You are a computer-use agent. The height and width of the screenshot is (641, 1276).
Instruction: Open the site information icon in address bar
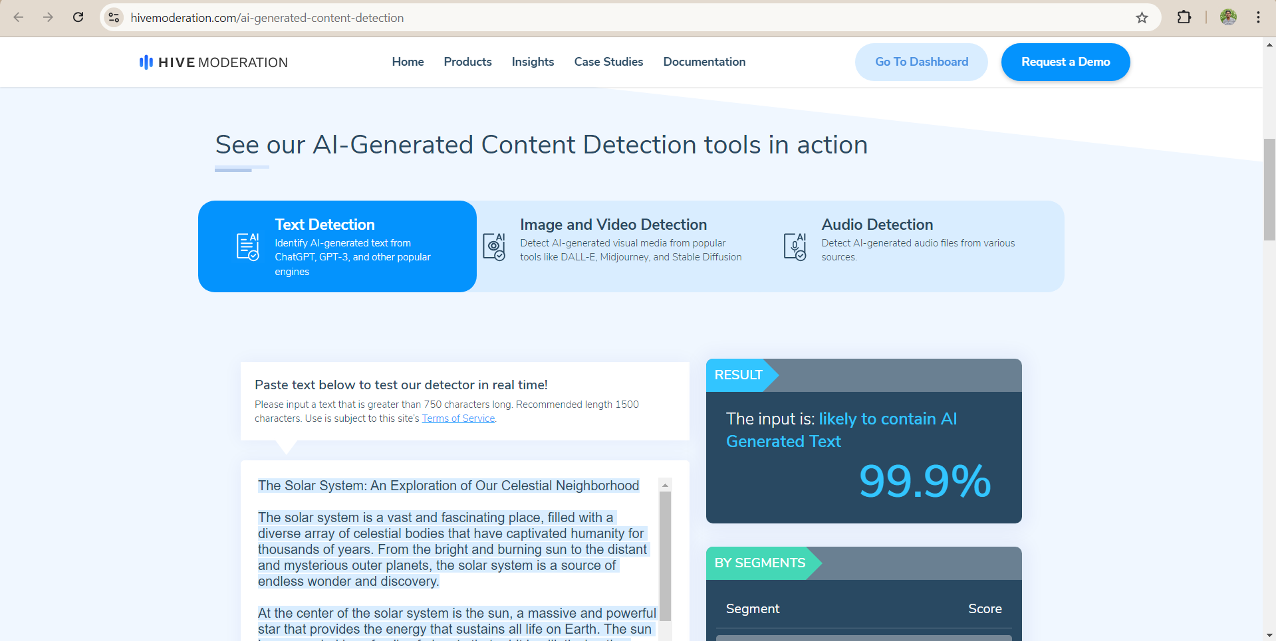[x=114, y=18]
